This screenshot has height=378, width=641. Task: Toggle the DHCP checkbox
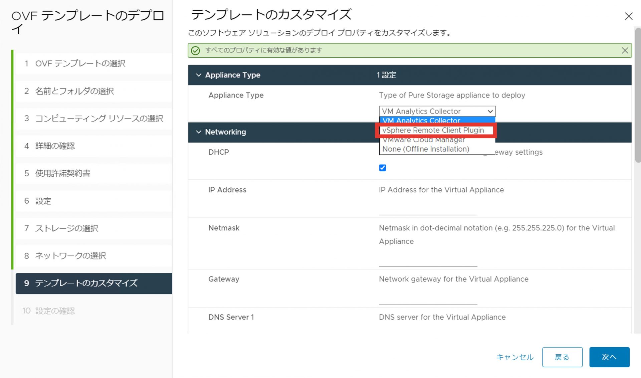pyautogui.click(x=383, y=168)
